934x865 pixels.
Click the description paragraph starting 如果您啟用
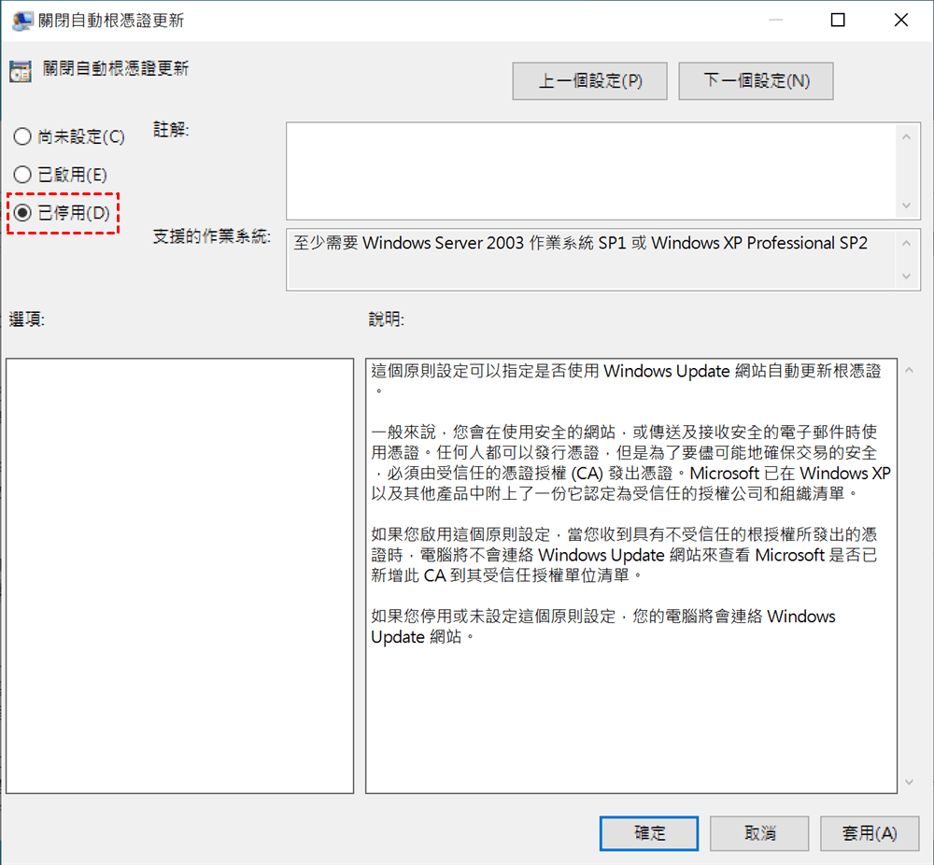tap(624, 555)
